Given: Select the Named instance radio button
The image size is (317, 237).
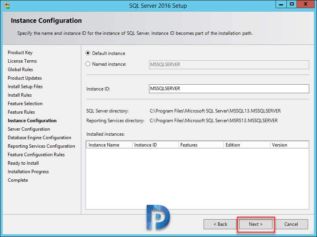Looking at the screenshot, I should coord(88,64).
